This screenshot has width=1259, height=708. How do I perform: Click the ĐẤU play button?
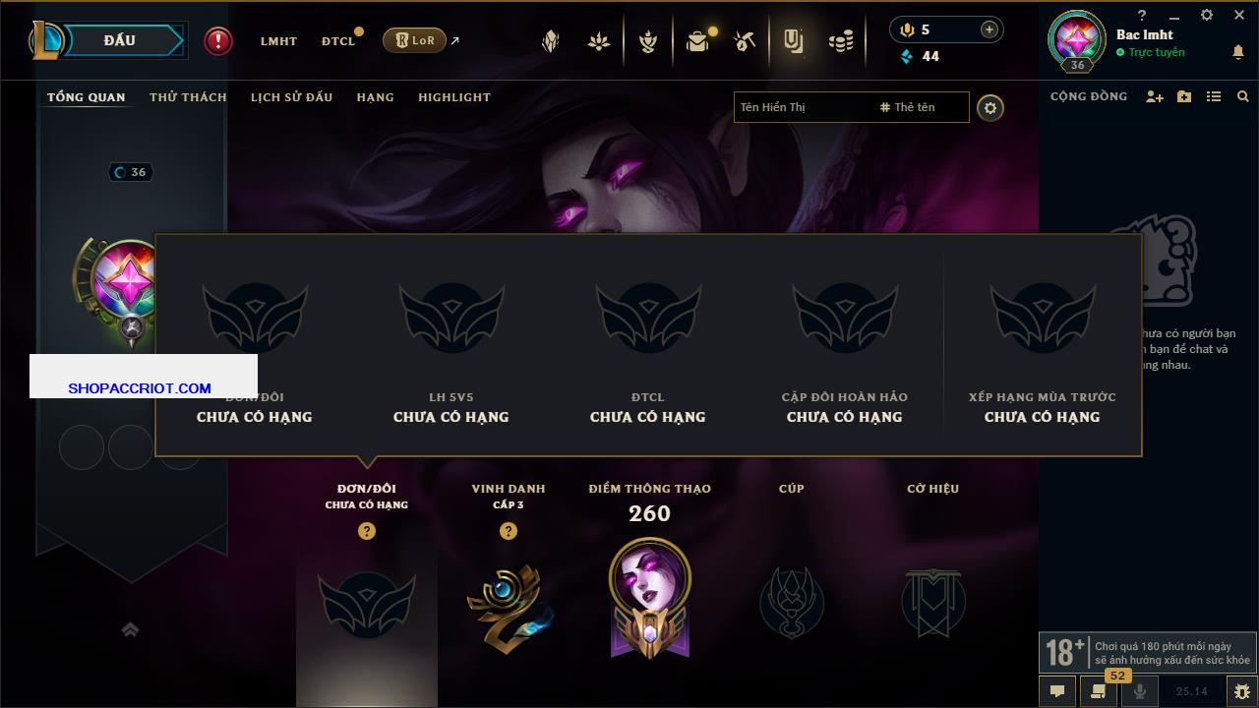click(118, 40)
